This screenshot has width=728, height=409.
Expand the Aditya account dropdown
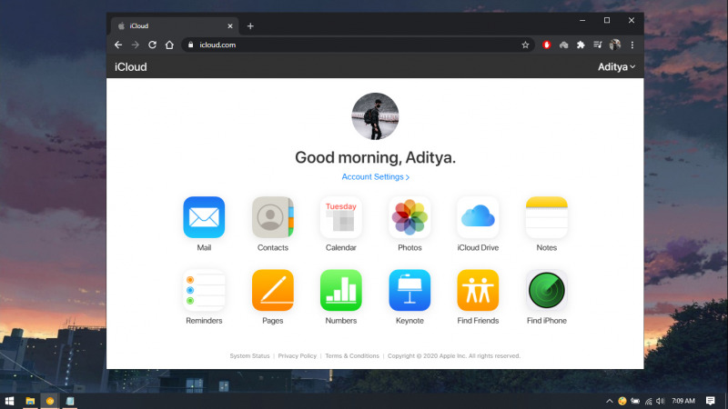[616, 67]
